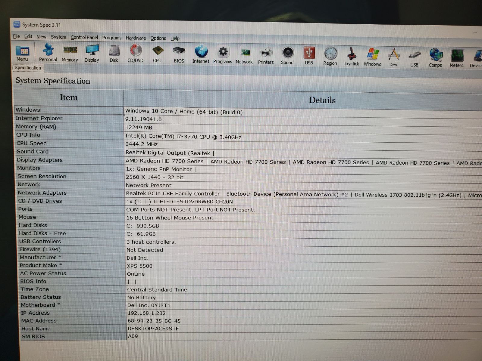The image size is (482, 361).
Task: Select the Generic PnP Monitor cell
Action: [303, 170]
